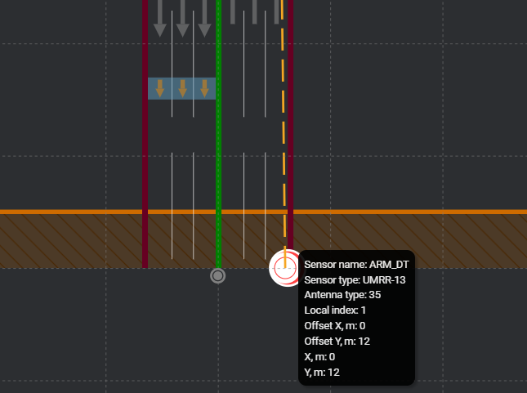Click the middle orange arrow in blue zone
The width and height of the screenshot is (527, 393).
(x=182, y=88)
